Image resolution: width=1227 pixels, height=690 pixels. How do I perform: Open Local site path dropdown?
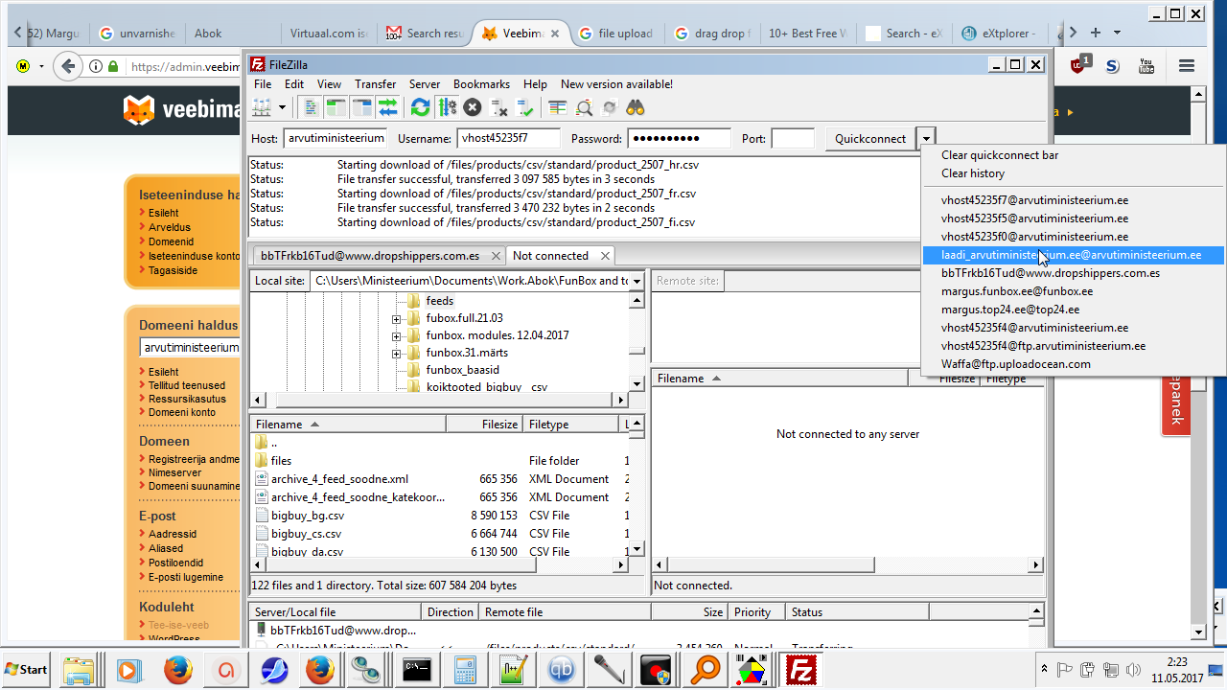[636, 281]
